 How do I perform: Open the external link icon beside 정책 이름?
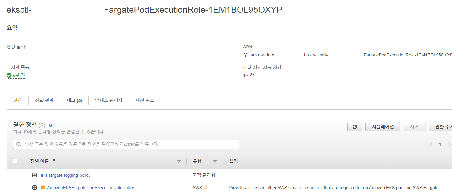(53, 161)
